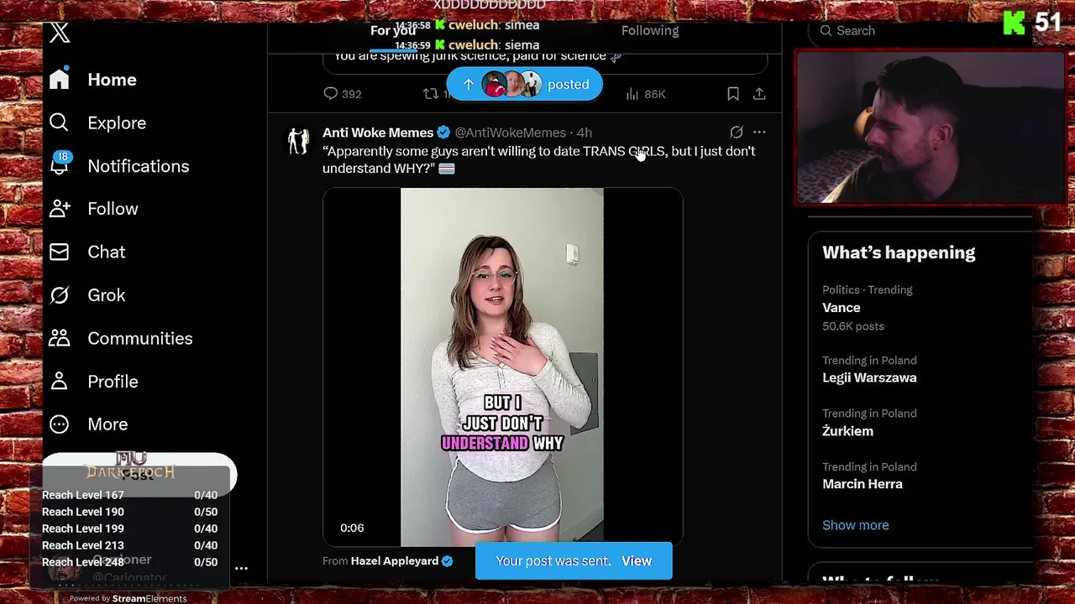Image resolution: width=1075 pixels, height=604 pixels.
Task: Click the More circle-dots icon
Action: point(59,424)
